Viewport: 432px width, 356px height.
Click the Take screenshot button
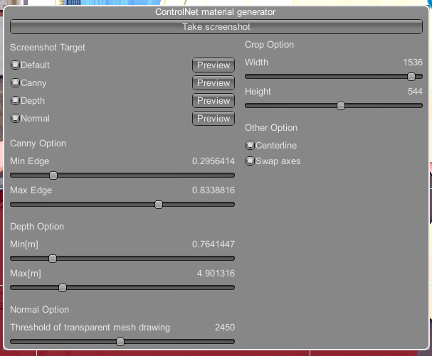(x=216, y=27)
